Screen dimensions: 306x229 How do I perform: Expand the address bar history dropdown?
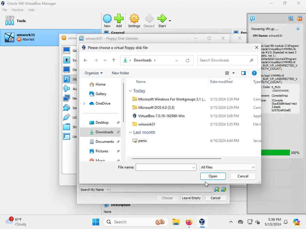click(176, 60)
